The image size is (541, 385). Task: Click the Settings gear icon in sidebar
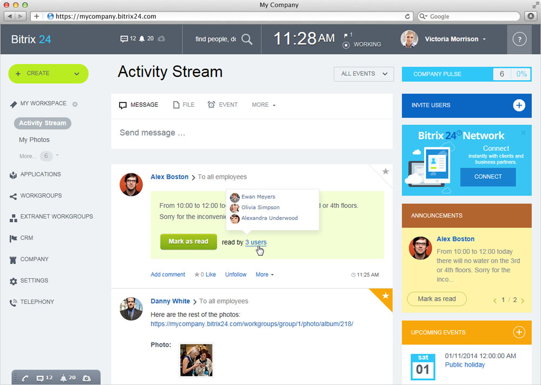coord(13,282)
